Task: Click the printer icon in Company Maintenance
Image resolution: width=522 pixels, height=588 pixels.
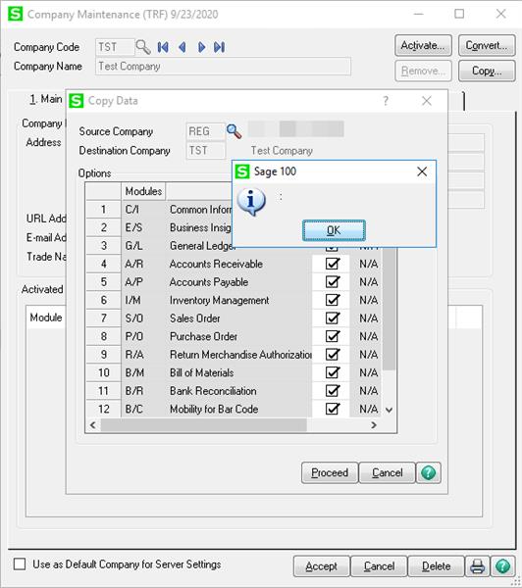Action: coord(477,566)
